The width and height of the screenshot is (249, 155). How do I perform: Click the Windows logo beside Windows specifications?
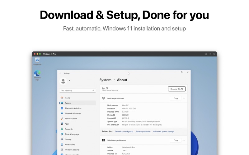click(103, 140)
